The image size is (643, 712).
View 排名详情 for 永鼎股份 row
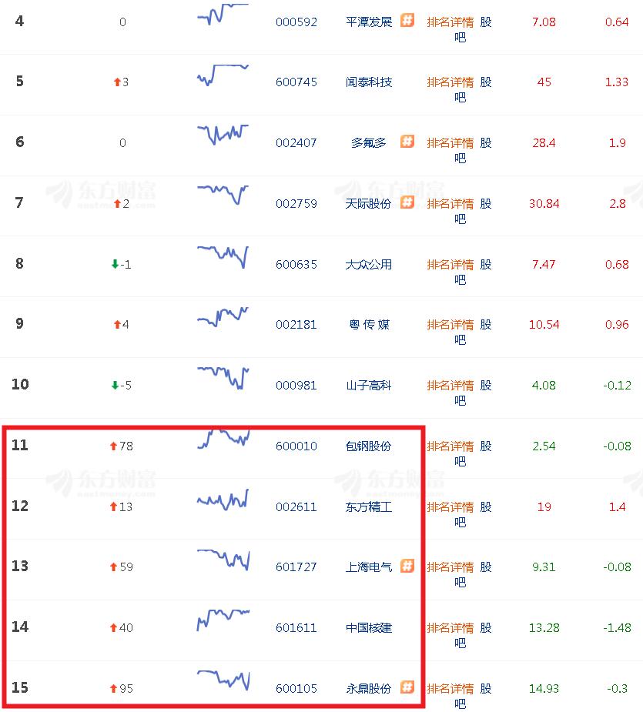tap(450, 689)
